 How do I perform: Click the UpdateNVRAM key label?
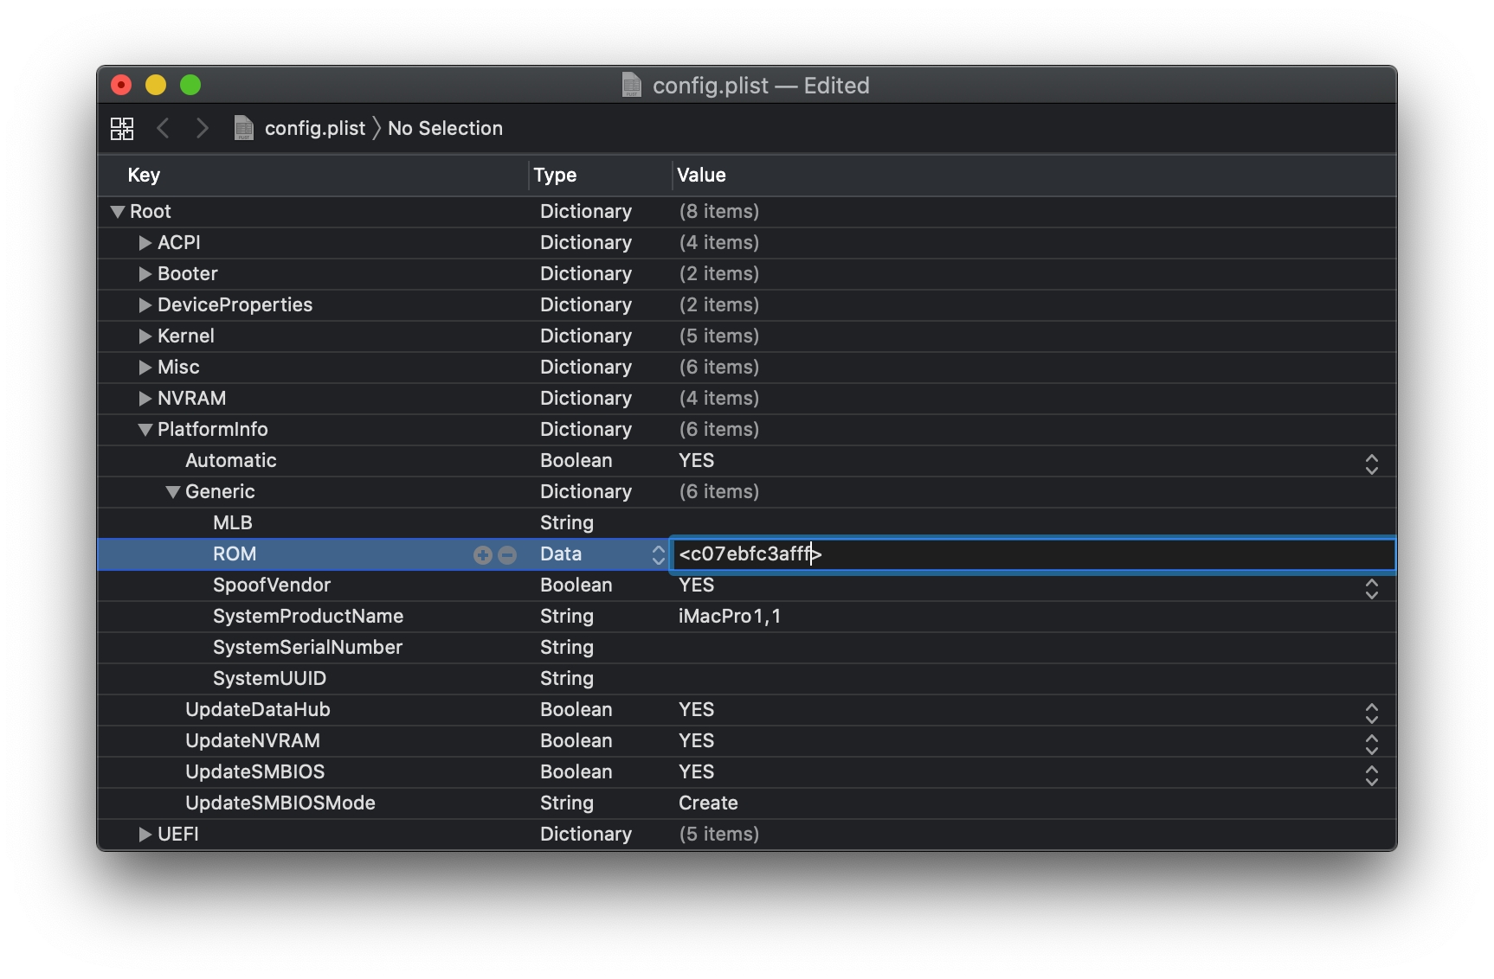click(253, 740)
